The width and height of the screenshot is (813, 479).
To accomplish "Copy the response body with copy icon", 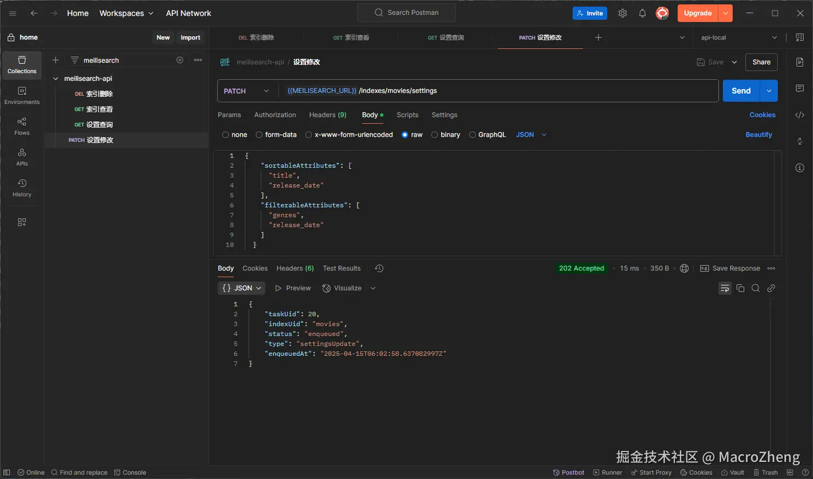I will (x=740, y=288).
